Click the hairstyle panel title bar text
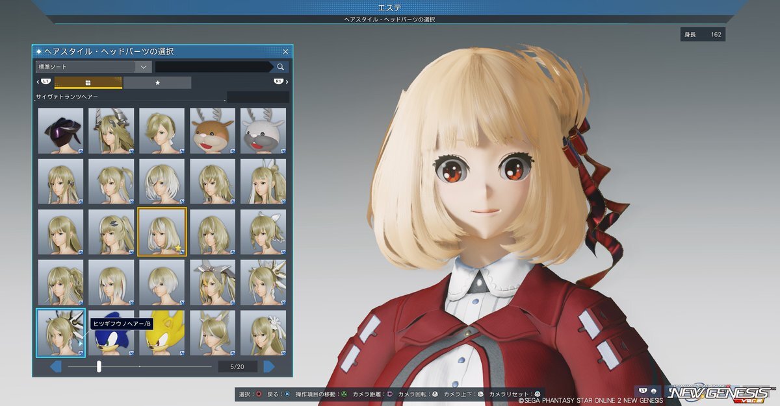This screenshot has width=780, height=406. [109, 51]
